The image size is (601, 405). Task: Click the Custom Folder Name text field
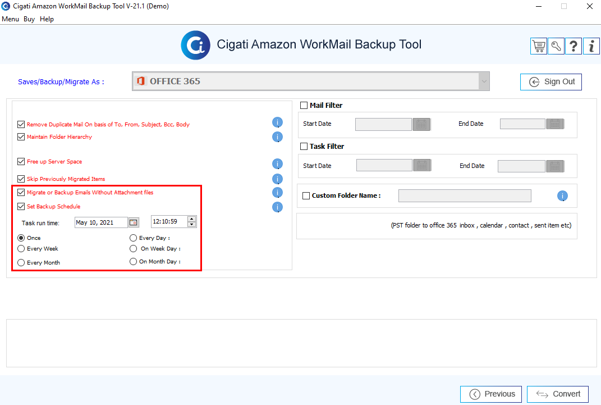coord(465,195)
